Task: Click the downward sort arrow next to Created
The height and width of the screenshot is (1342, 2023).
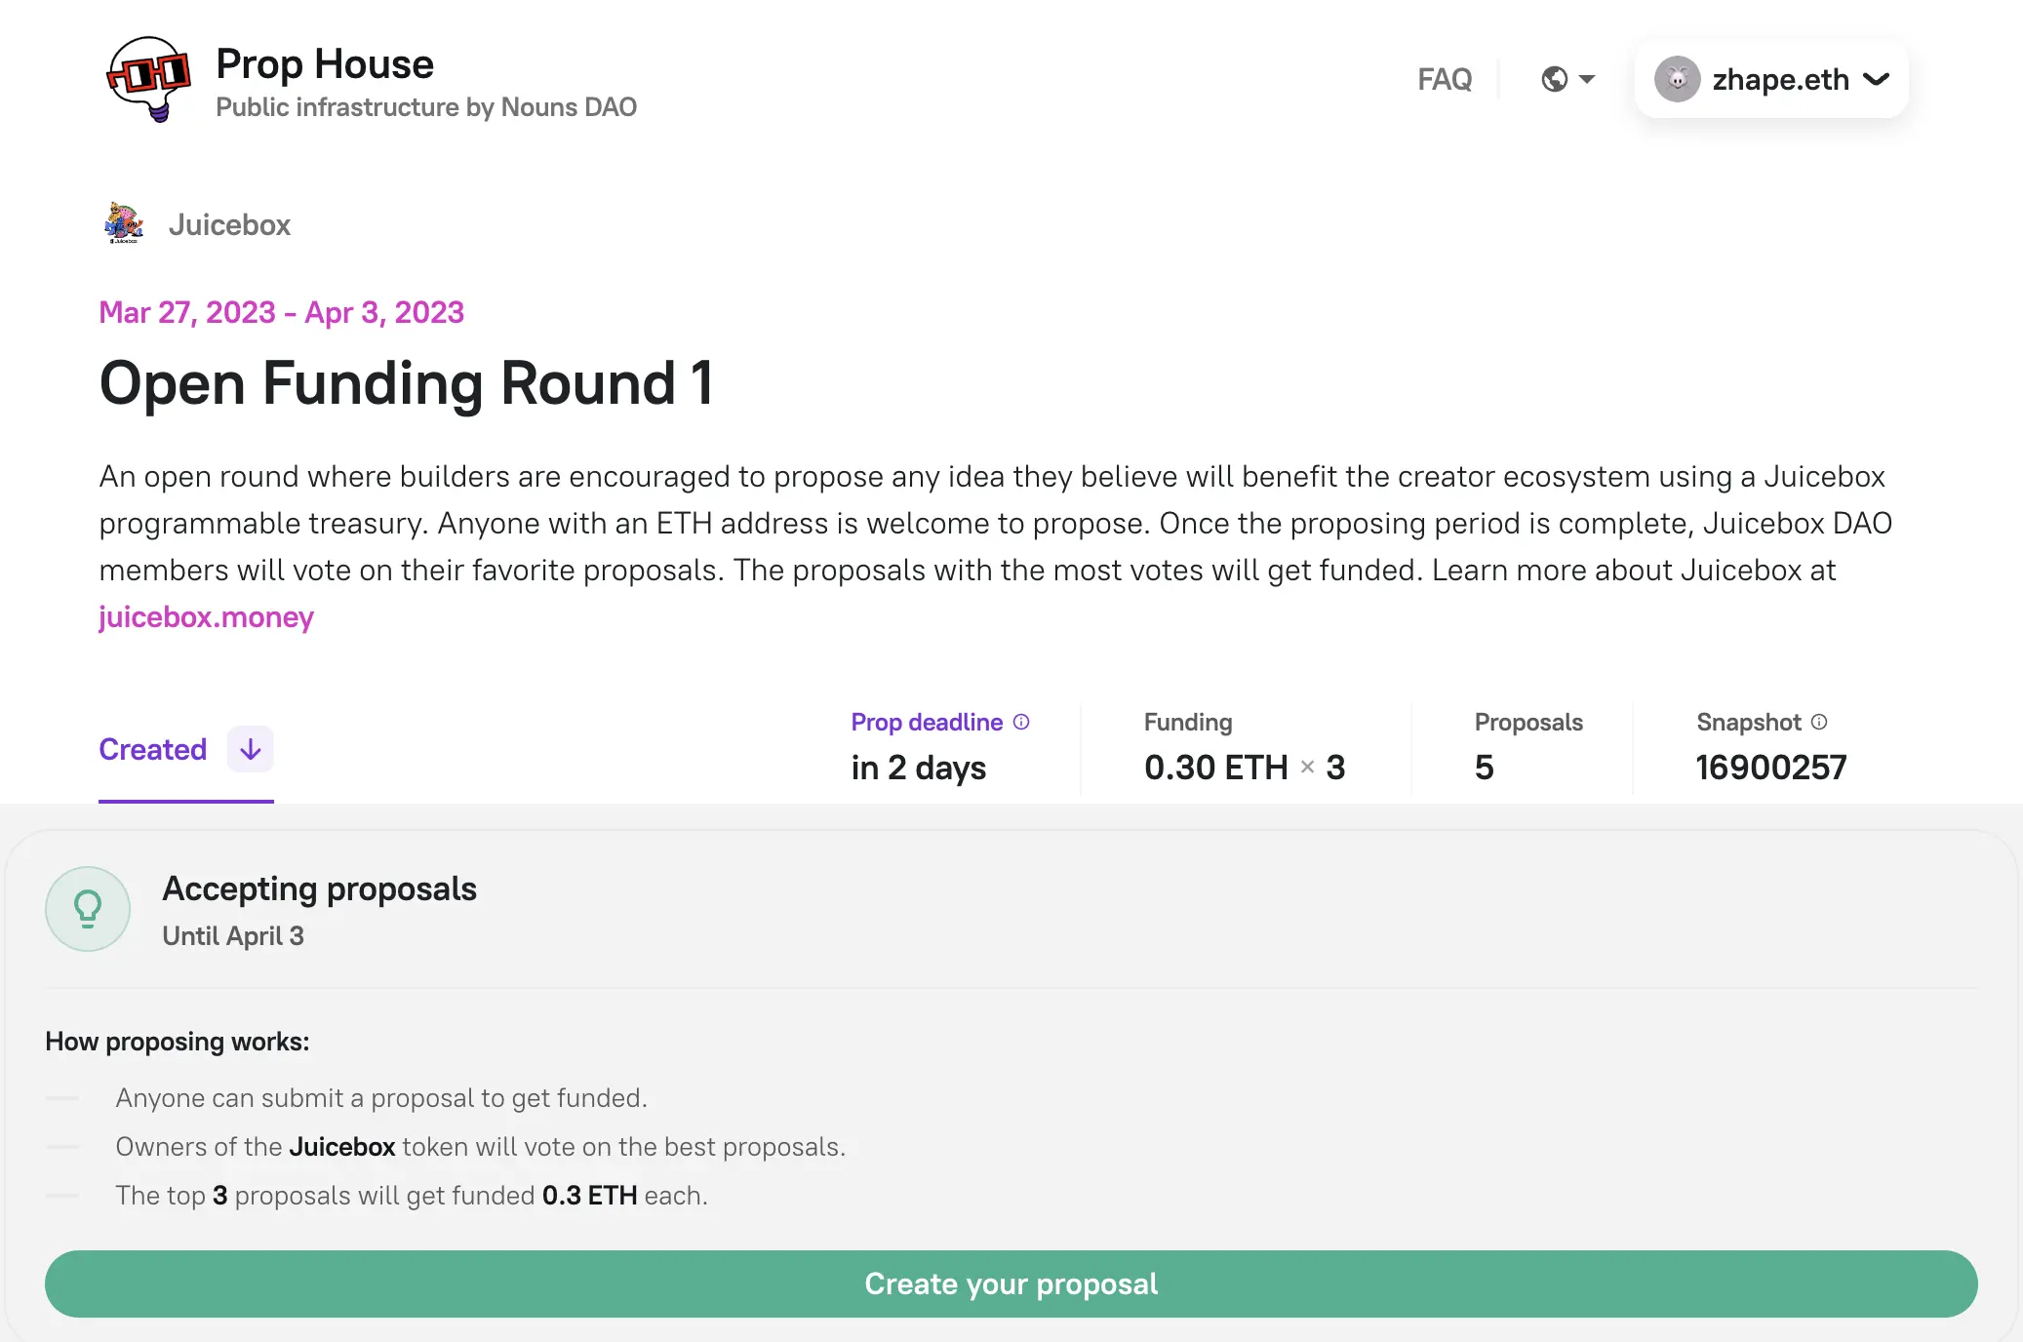Action: 250,749
